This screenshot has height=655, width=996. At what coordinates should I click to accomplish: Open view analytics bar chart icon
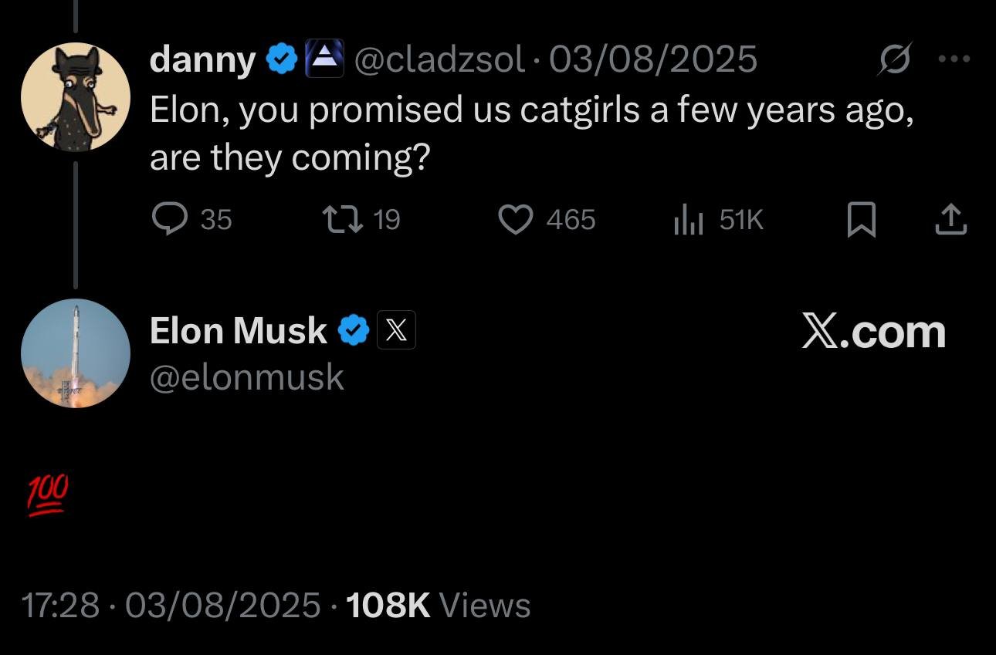tap(688, 221)
